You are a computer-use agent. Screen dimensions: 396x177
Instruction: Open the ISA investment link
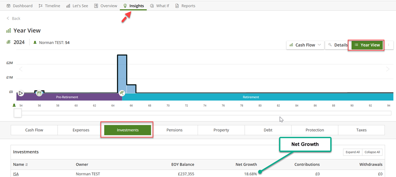click(x=16, y=174)
